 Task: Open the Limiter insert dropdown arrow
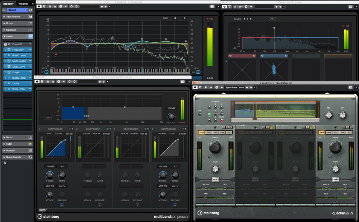tap(30, 83)
